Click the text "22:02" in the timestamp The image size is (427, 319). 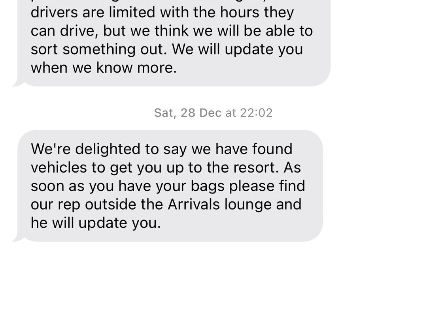pyautogui.click(x=256, y=113)
